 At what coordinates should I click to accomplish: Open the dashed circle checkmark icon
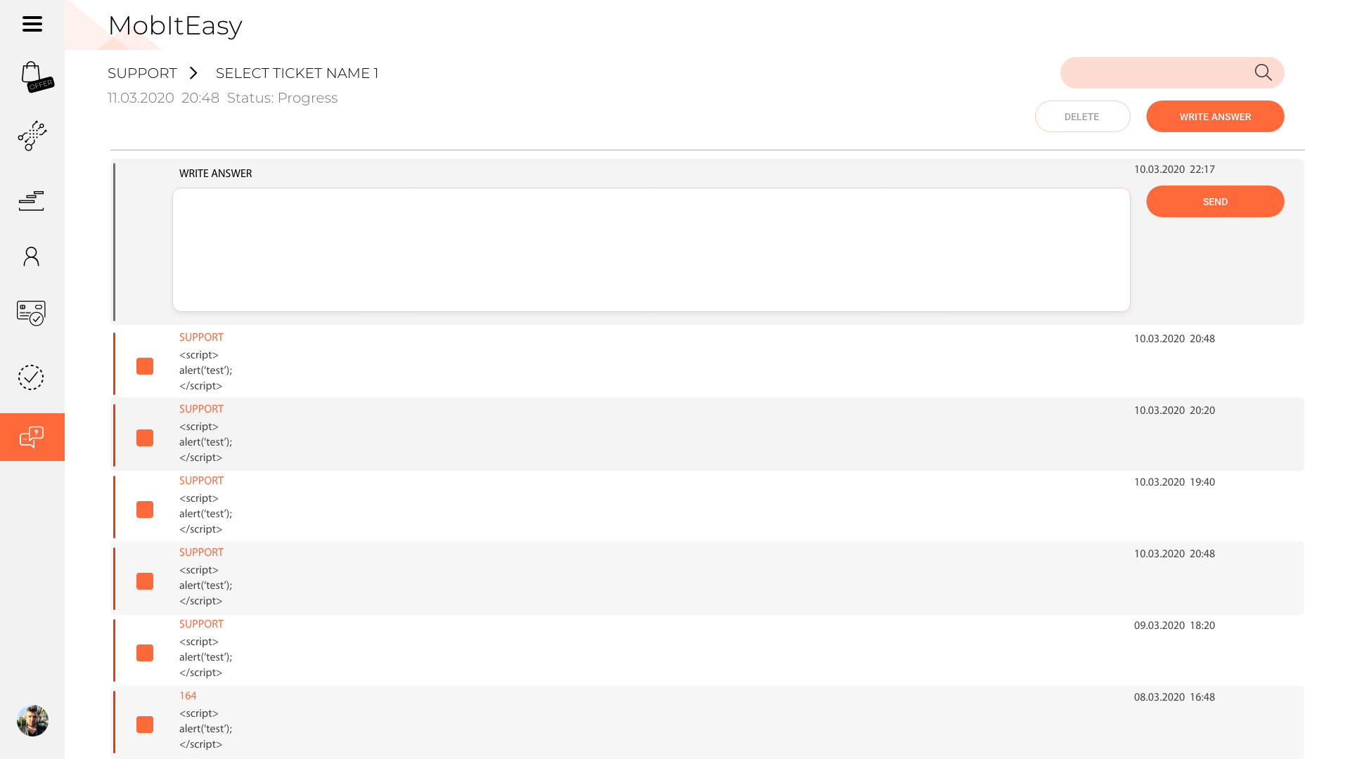pos(31,377)
